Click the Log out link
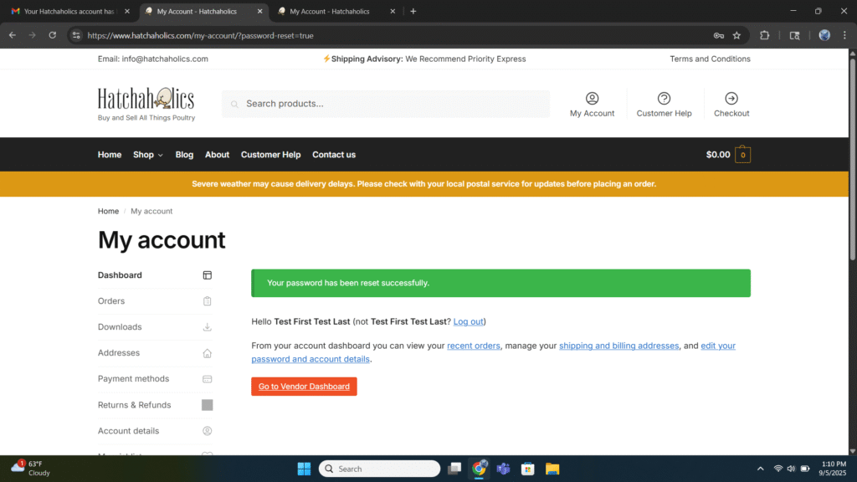Viewport: 857px width, 482px height. pos(469,321)
